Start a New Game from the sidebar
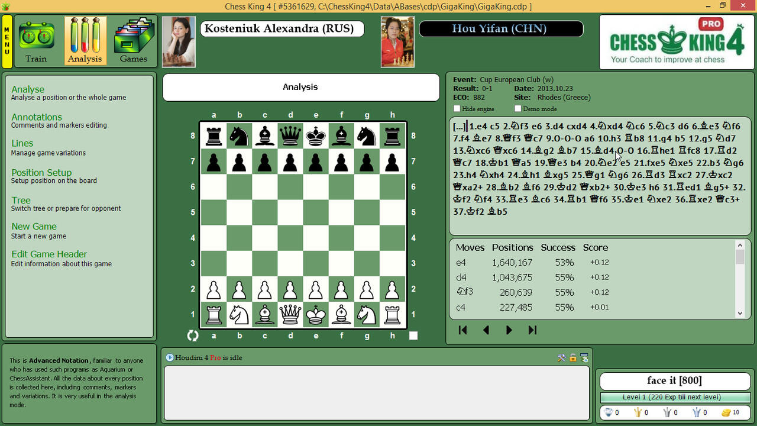757x426 pixels. tap(34, 227)
